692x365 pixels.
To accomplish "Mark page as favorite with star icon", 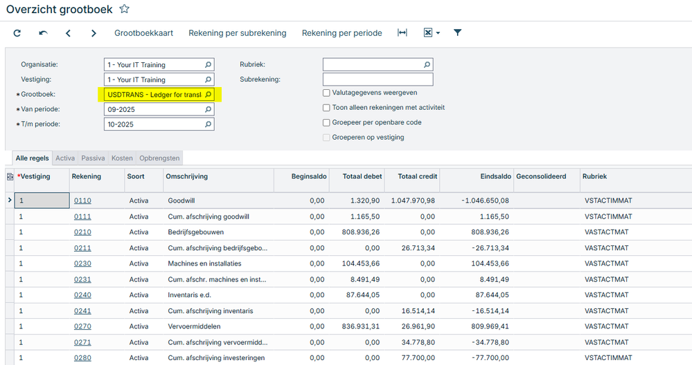I will (x=125, y=9).
